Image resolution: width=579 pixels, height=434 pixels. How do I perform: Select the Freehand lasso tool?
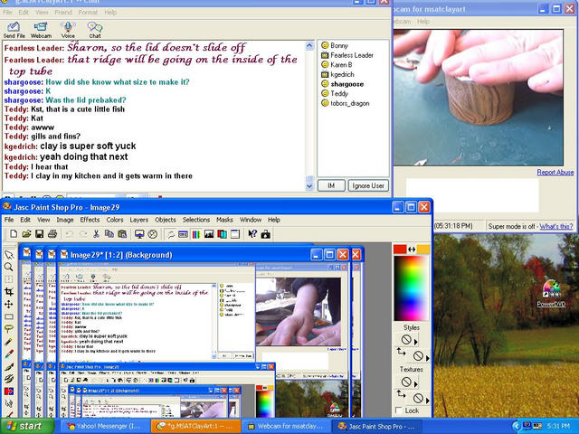[9, 329]
